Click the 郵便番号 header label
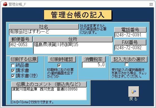Screen dimensions: 156x108 pyautogui.click(x=21, y=39)
